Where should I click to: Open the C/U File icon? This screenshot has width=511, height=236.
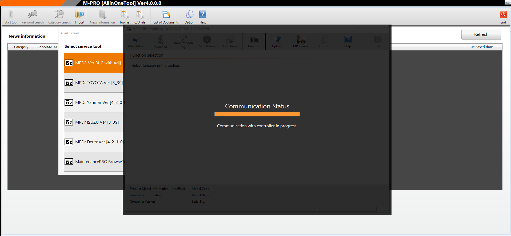point(140,17)
